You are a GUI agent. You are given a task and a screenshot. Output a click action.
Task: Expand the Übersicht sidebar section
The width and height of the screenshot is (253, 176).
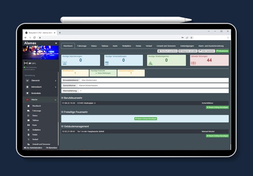(55, 80)
